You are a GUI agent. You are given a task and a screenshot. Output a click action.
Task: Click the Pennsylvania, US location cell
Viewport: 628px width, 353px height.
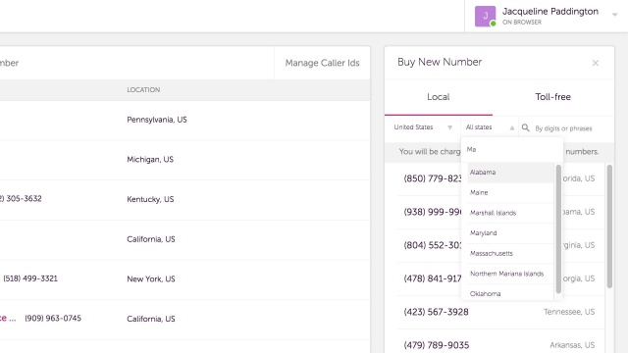157,120
